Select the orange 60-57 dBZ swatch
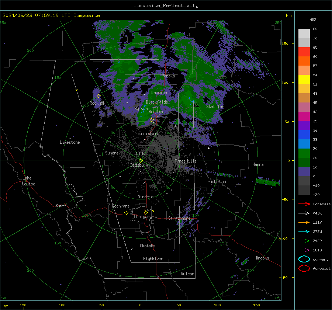The height and width of the screenshot is (310, 332). pos(304,61)
